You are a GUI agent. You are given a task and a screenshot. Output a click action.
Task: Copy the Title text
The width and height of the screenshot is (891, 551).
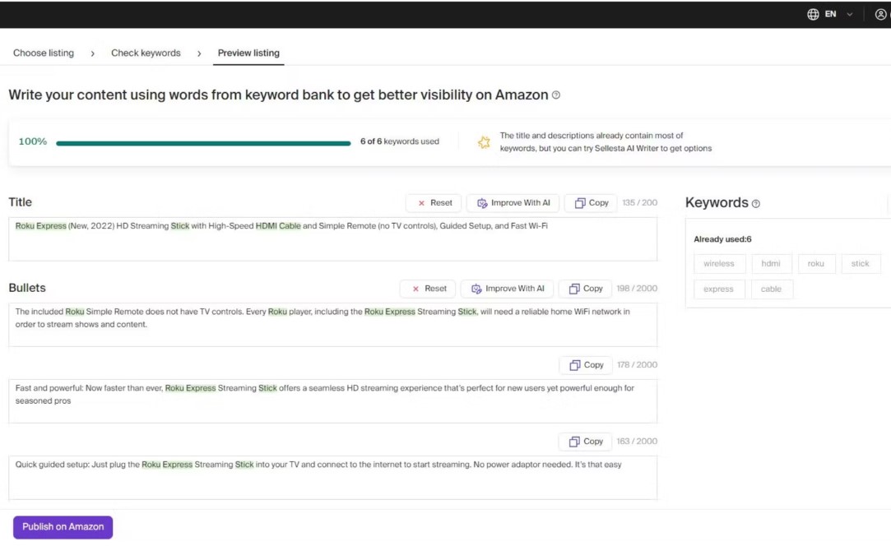(592, 203)
